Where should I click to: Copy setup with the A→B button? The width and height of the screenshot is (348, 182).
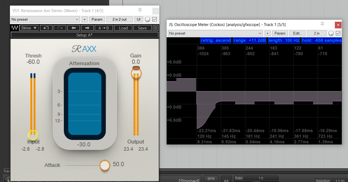[x=104, y=28]
